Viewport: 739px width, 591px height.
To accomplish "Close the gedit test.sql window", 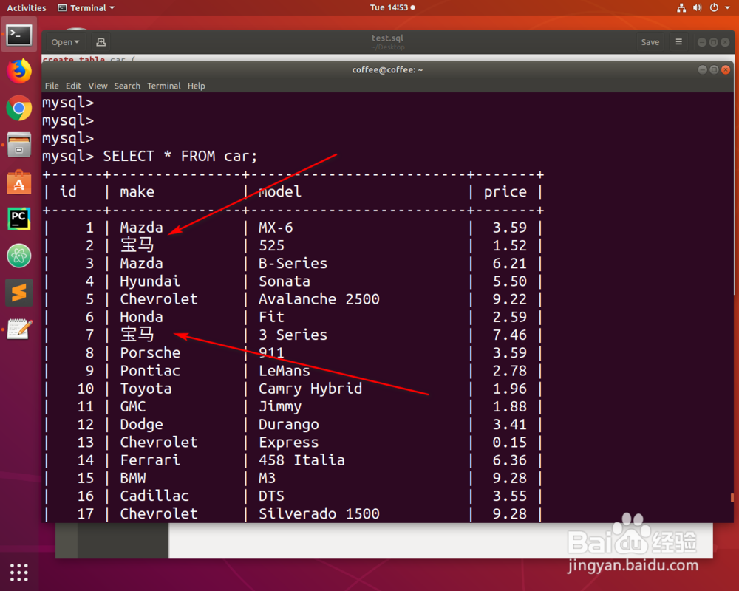I will (x=725, y=42).
